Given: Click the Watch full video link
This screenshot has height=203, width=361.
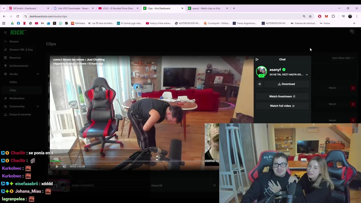Looking at the screenshot, I should [282, 106].
